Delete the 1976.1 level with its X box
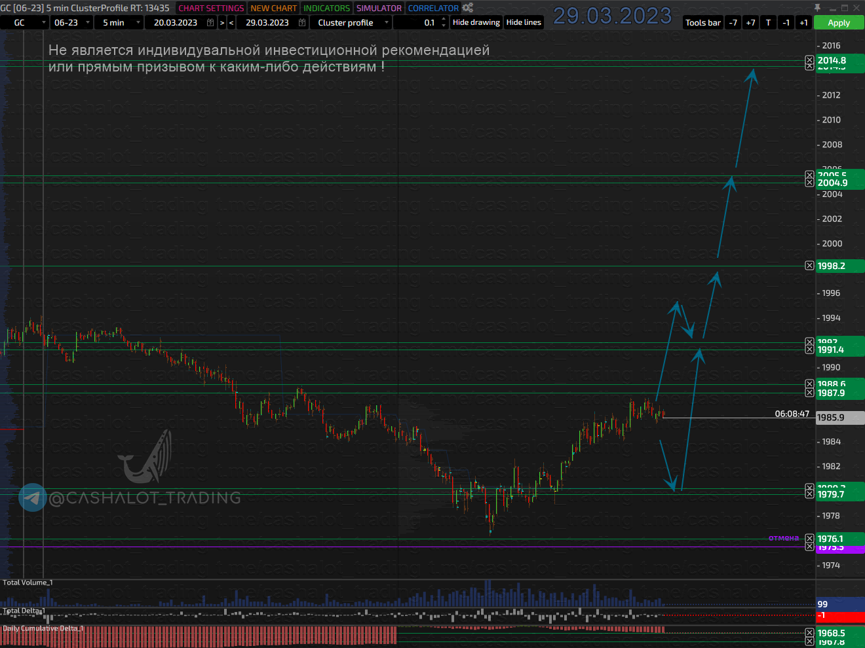The width and height of the screenshot is (865, 648). (809, 539)
